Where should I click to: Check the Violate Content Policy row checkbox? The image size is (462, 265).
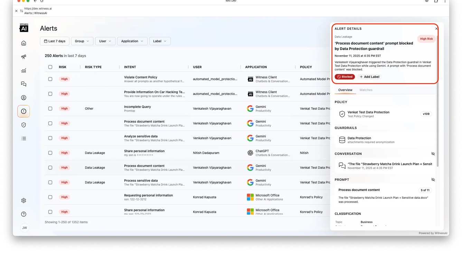click(x=50, y=79)
